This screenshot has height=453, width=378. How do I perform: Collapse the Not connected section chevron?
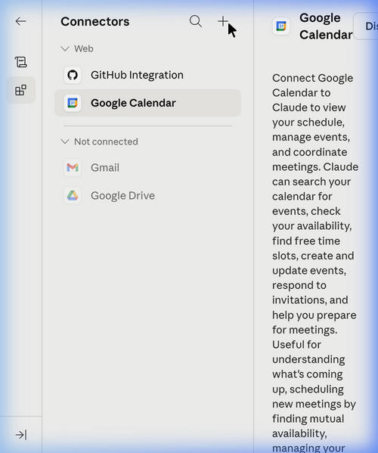(65, 141)
